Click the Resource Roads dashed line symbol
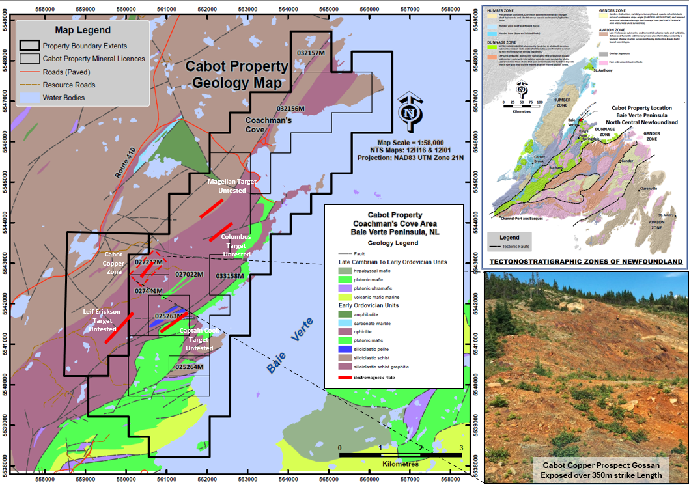The height and width of the screenshot is (485, 689). 29,85
